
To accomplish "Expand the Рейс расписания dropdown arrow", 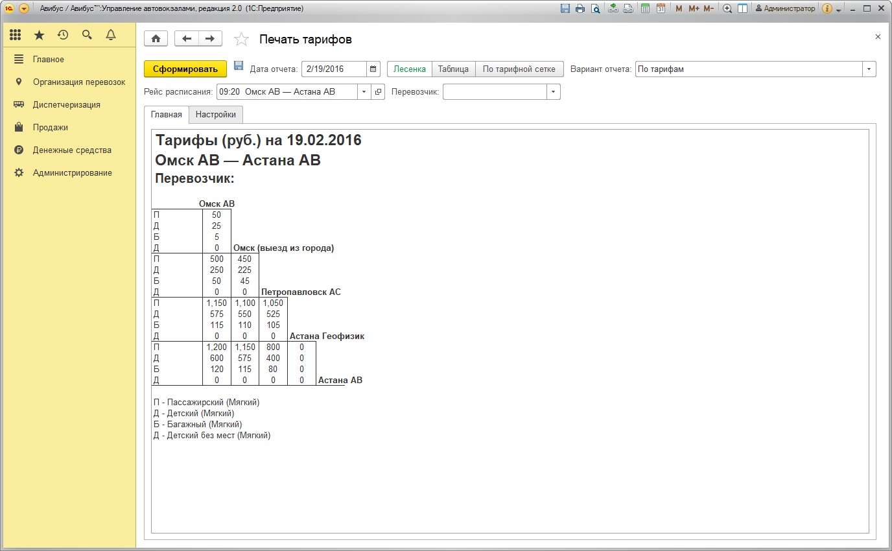I will 364,91.
